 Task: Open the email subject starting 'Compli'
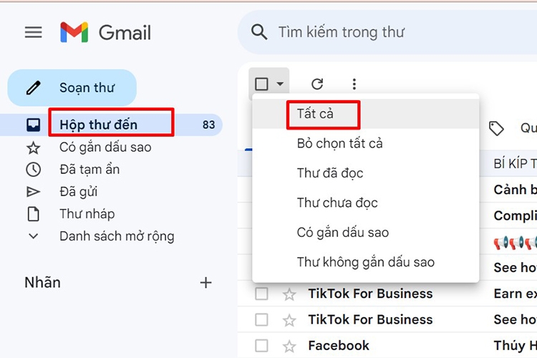(516, 216)
